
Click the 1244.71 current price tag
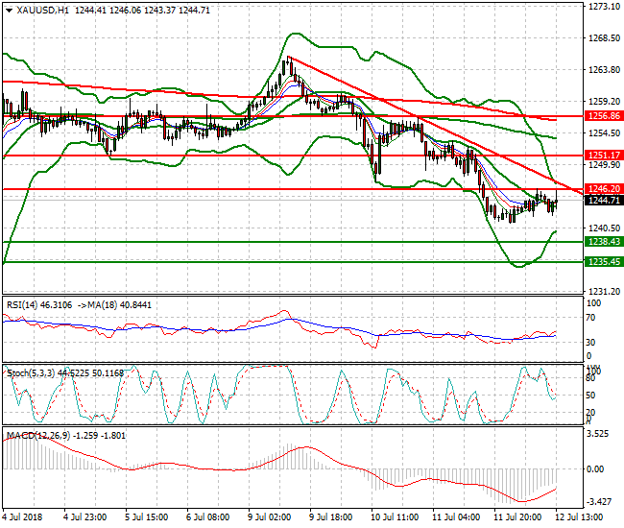coord(603,200)
